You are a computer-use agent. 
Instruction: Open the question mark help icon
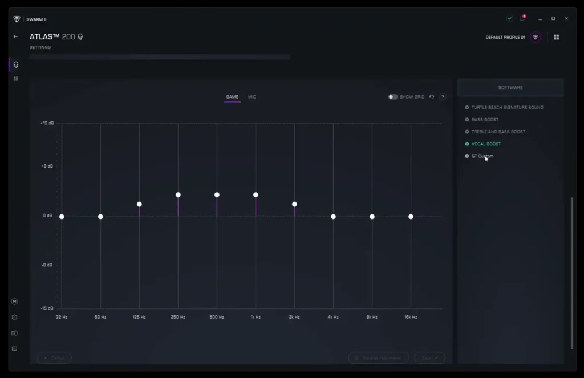point(443,97)
